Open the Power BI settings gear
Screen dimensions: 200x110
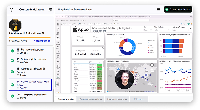click(x=190, y=21)
